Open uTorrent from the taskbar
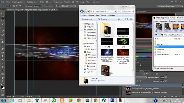The height and width of the screenshot is (103, 184). click(104, 100)
